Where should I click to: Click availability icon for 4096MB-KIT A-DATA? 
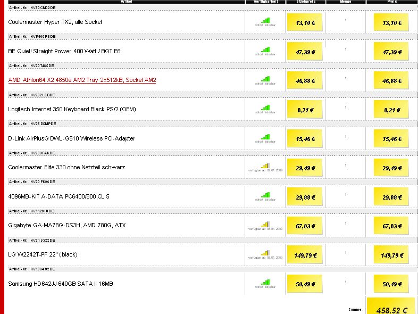point(265,195)
